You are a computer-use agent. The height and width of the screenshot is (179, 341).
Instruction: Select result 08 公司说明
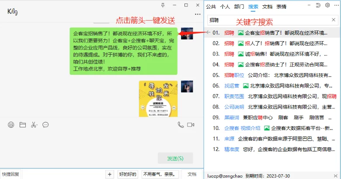[272, 107]
